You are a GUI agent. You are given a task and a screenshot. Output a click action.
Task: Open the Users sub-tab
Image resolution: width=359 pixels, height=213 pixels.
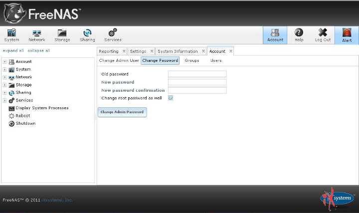click(216, 60)
